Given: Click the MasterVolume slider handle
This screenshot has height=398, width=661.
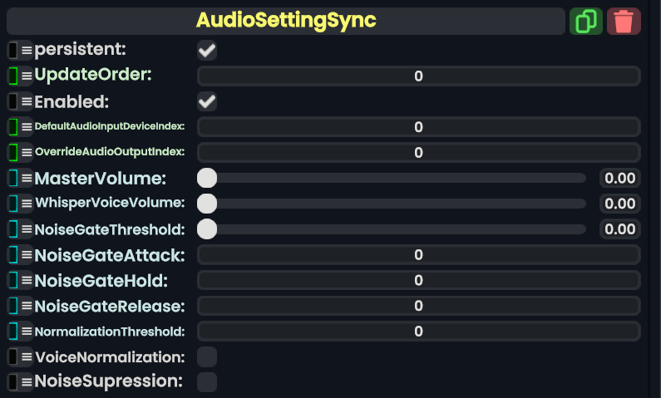Looking at the screenshot, I should [207, 178].
